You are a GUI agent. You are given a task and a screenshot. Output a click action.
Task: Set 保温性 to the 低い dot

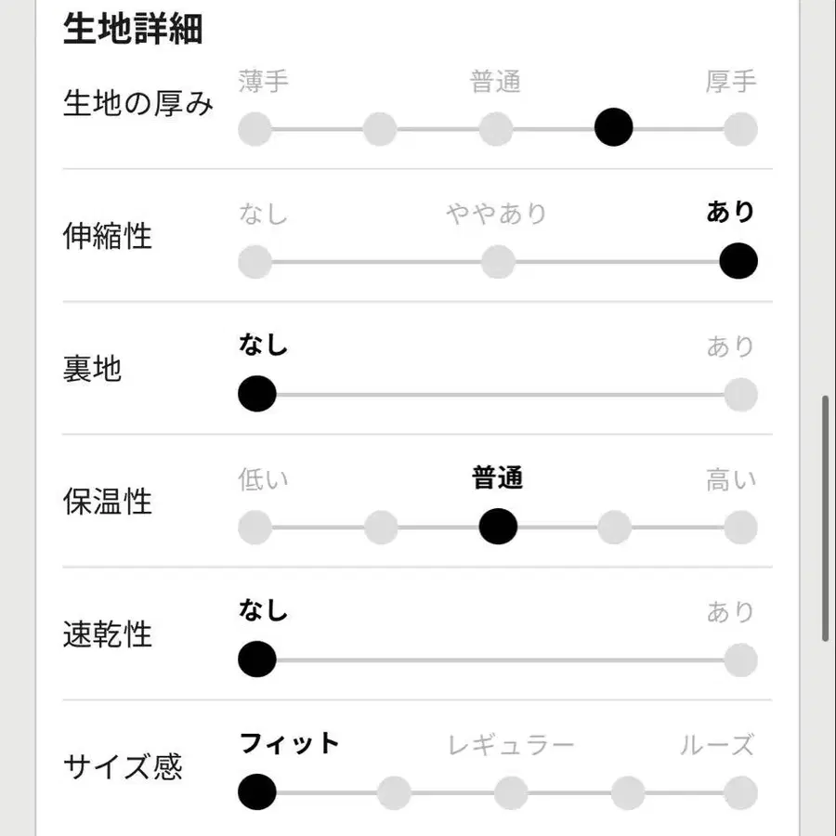255,527
